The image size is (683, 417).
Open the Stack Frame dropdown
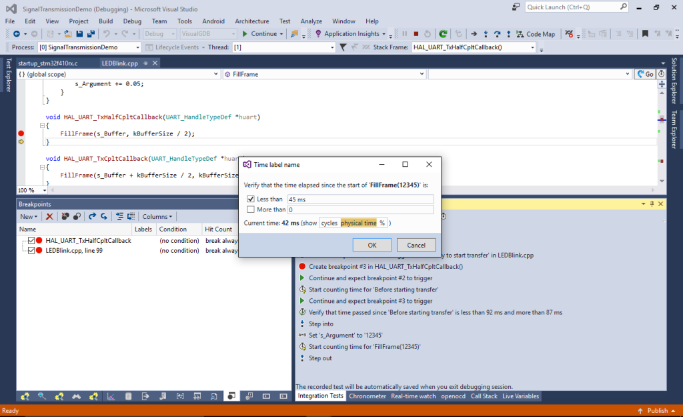(534, 47)
